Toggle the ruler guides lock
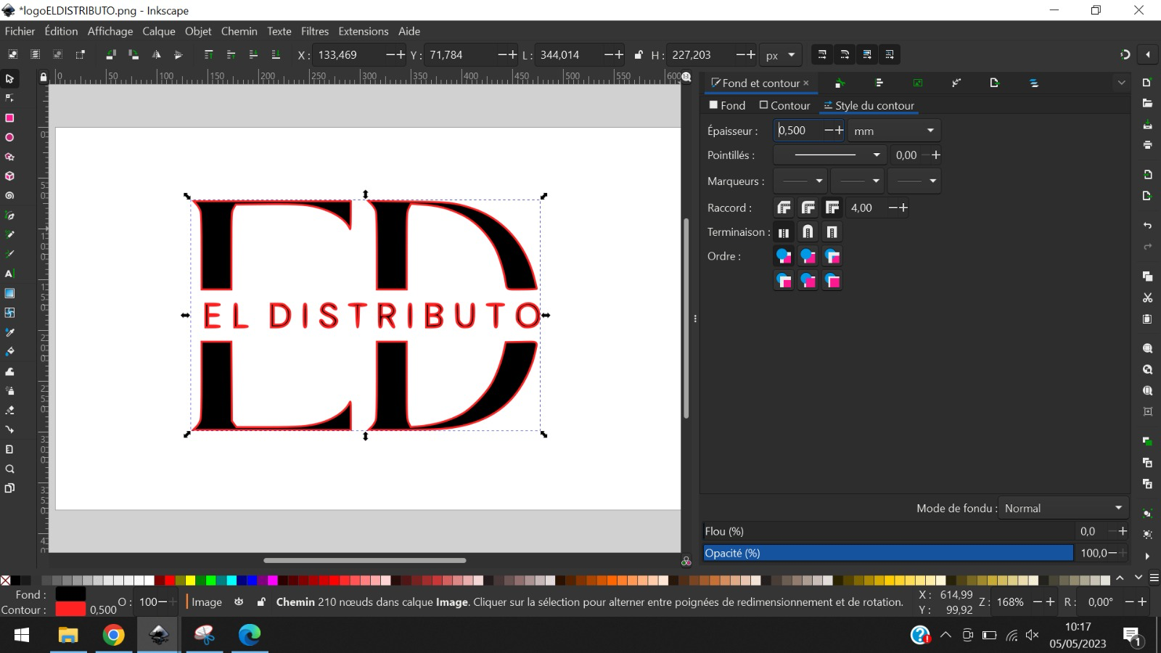 pos(44,77)
